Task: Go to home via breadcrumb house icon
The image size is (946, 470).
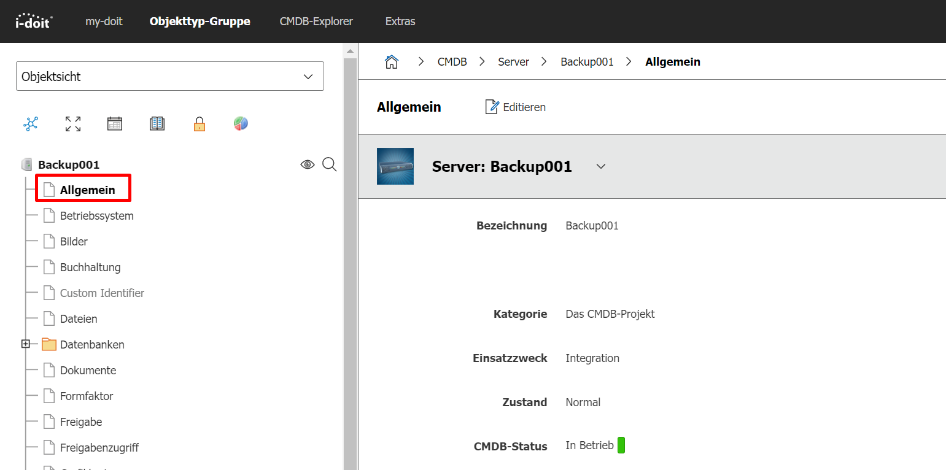Action: (x=391, y=61)
